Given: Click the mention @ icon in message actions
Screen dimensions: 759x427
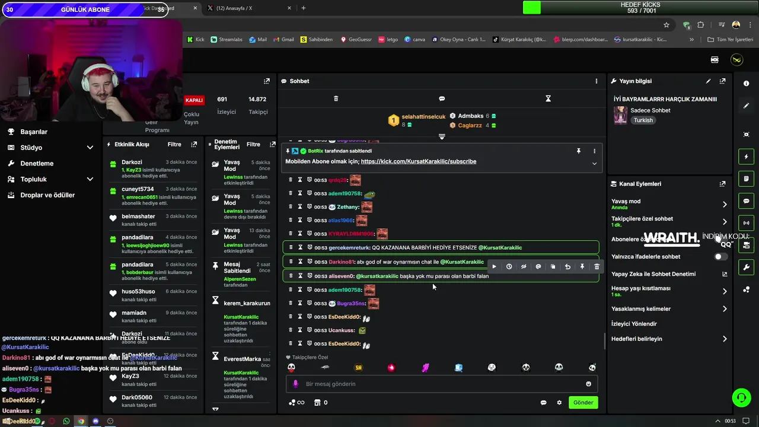Looking at the screenshot, I should pyautogui.click(x=538, y=267).
